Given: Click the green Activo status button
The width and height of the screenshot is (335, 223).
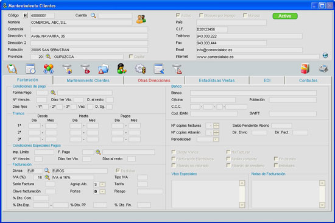Looking at the screenshot, I should tap(285, 16).
